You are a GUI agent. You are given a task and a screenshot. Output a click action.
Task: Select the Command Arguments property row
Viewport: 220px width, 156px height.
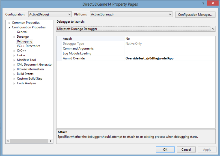136,48
